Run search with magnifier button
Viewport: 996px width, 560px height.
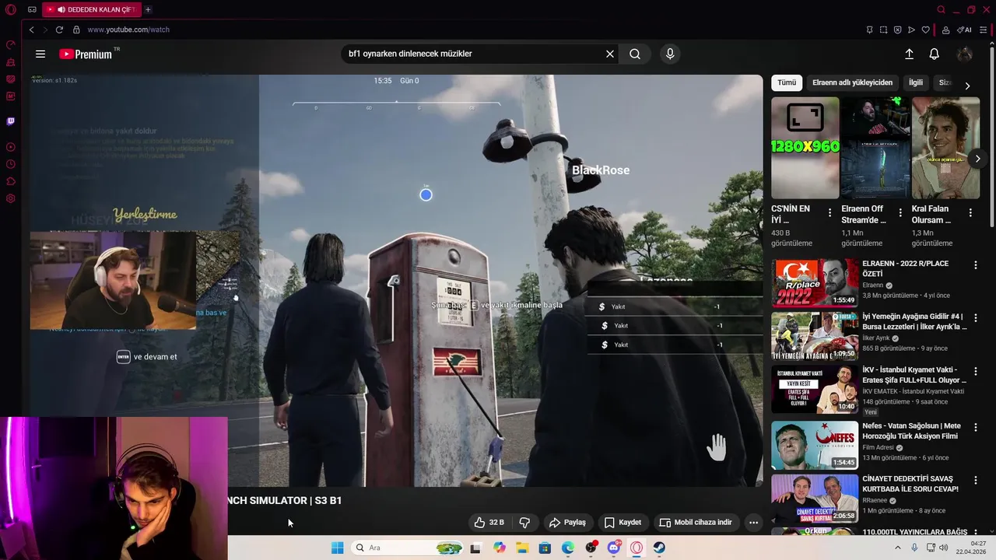tap(635, 54)
